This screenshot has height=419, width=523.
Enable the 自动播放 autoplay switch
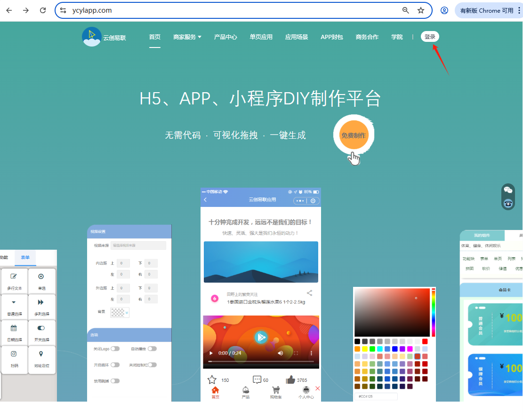click(152, 348)
